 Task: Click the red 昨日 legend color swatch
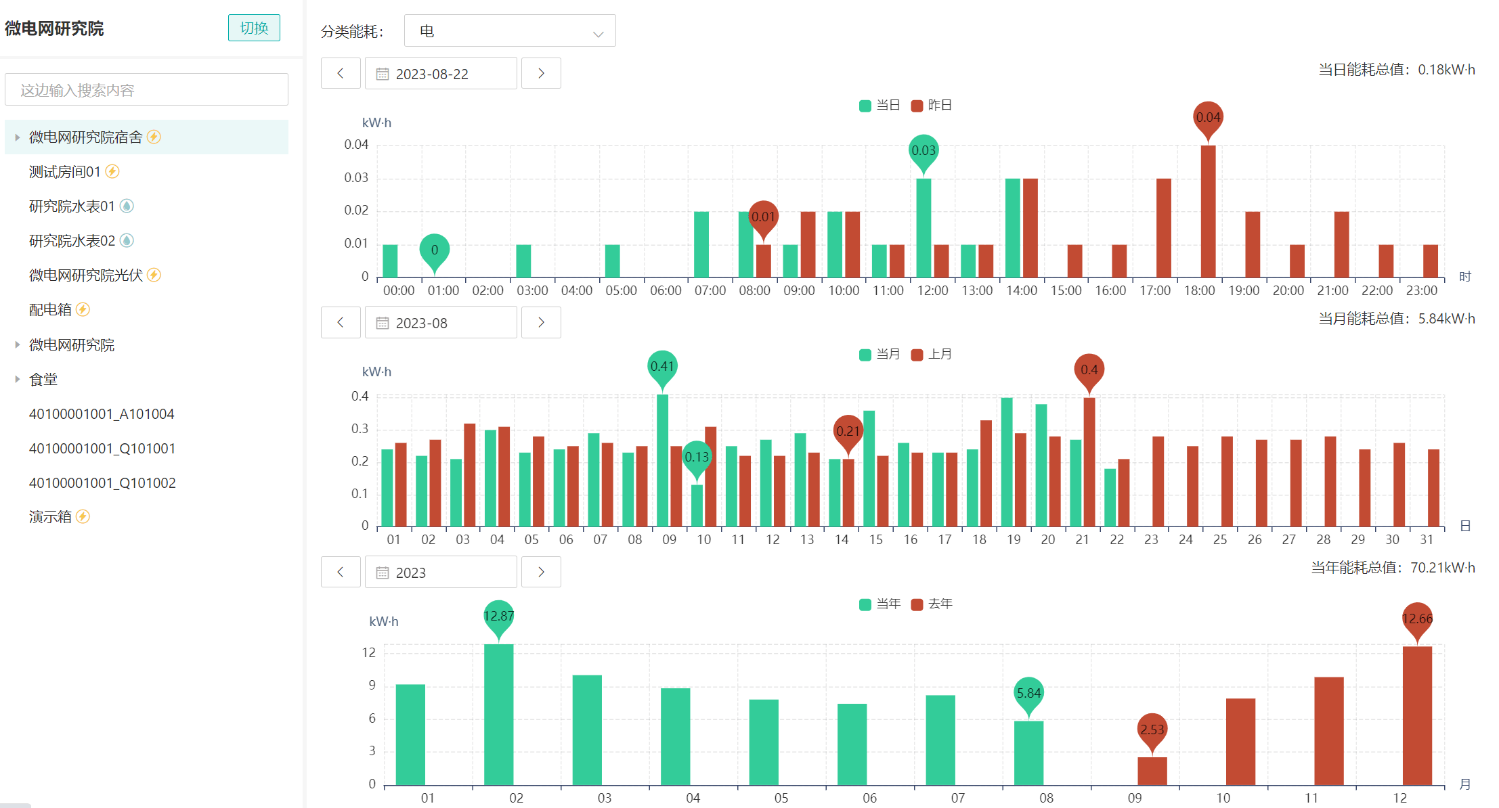(917, 106)
